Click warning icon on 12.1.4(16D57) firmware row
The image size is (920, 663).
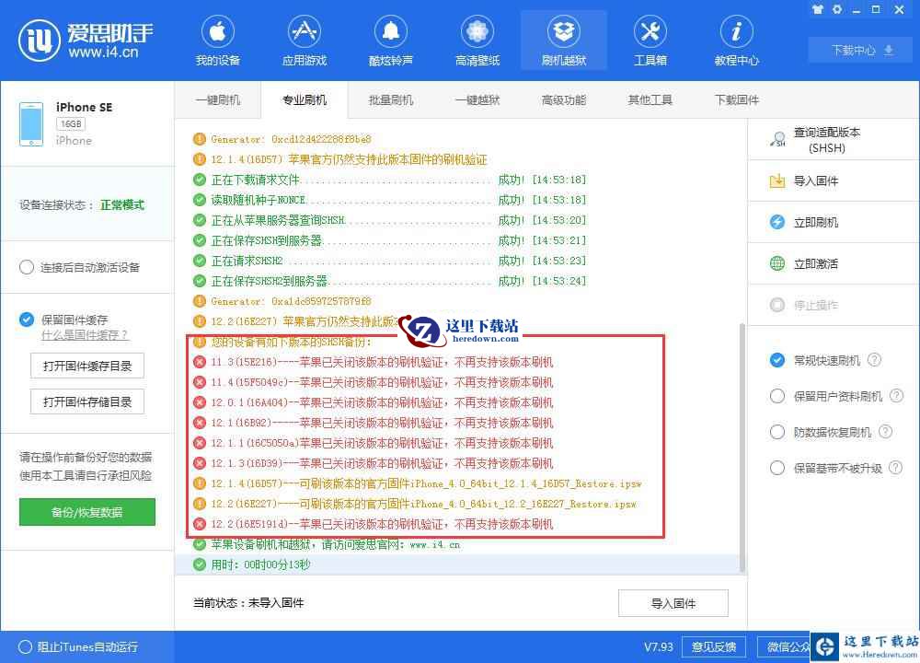coord(200,483)
